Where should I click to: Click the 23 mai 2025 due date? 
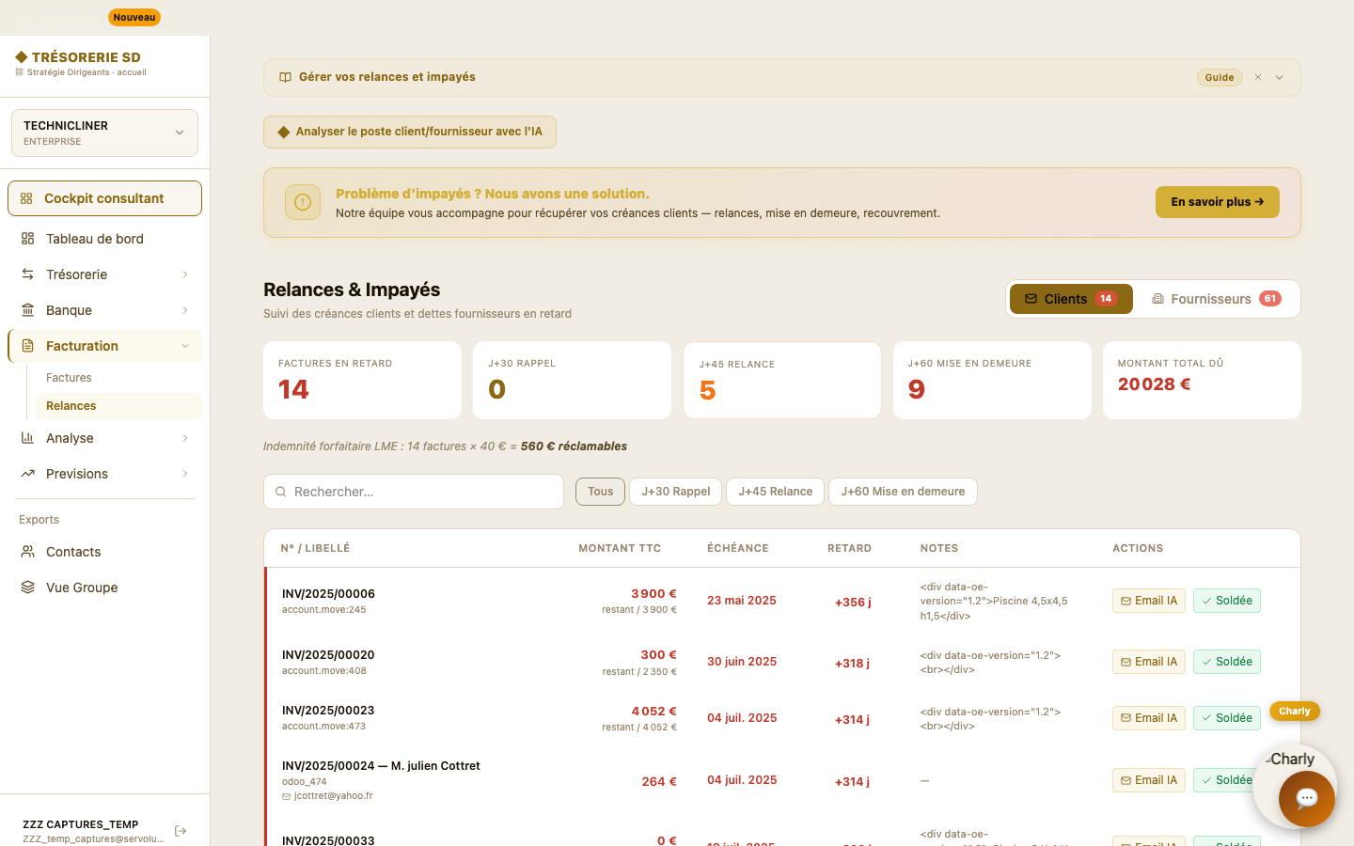click(x=742, y=601)
